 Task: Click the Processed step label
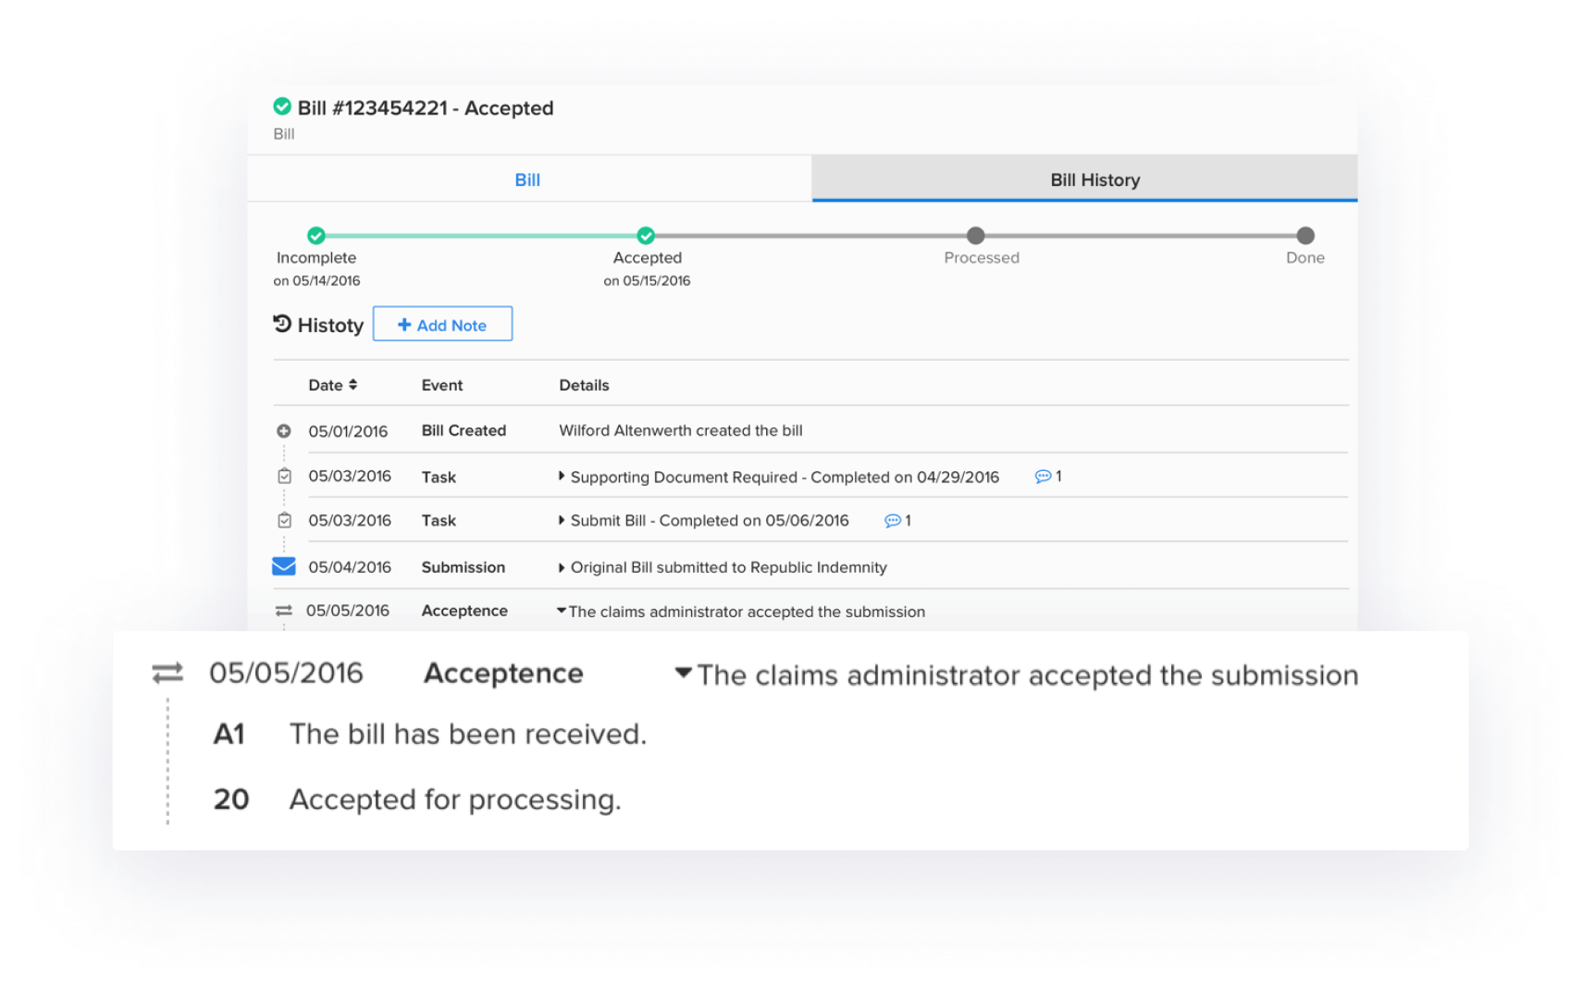982,257
